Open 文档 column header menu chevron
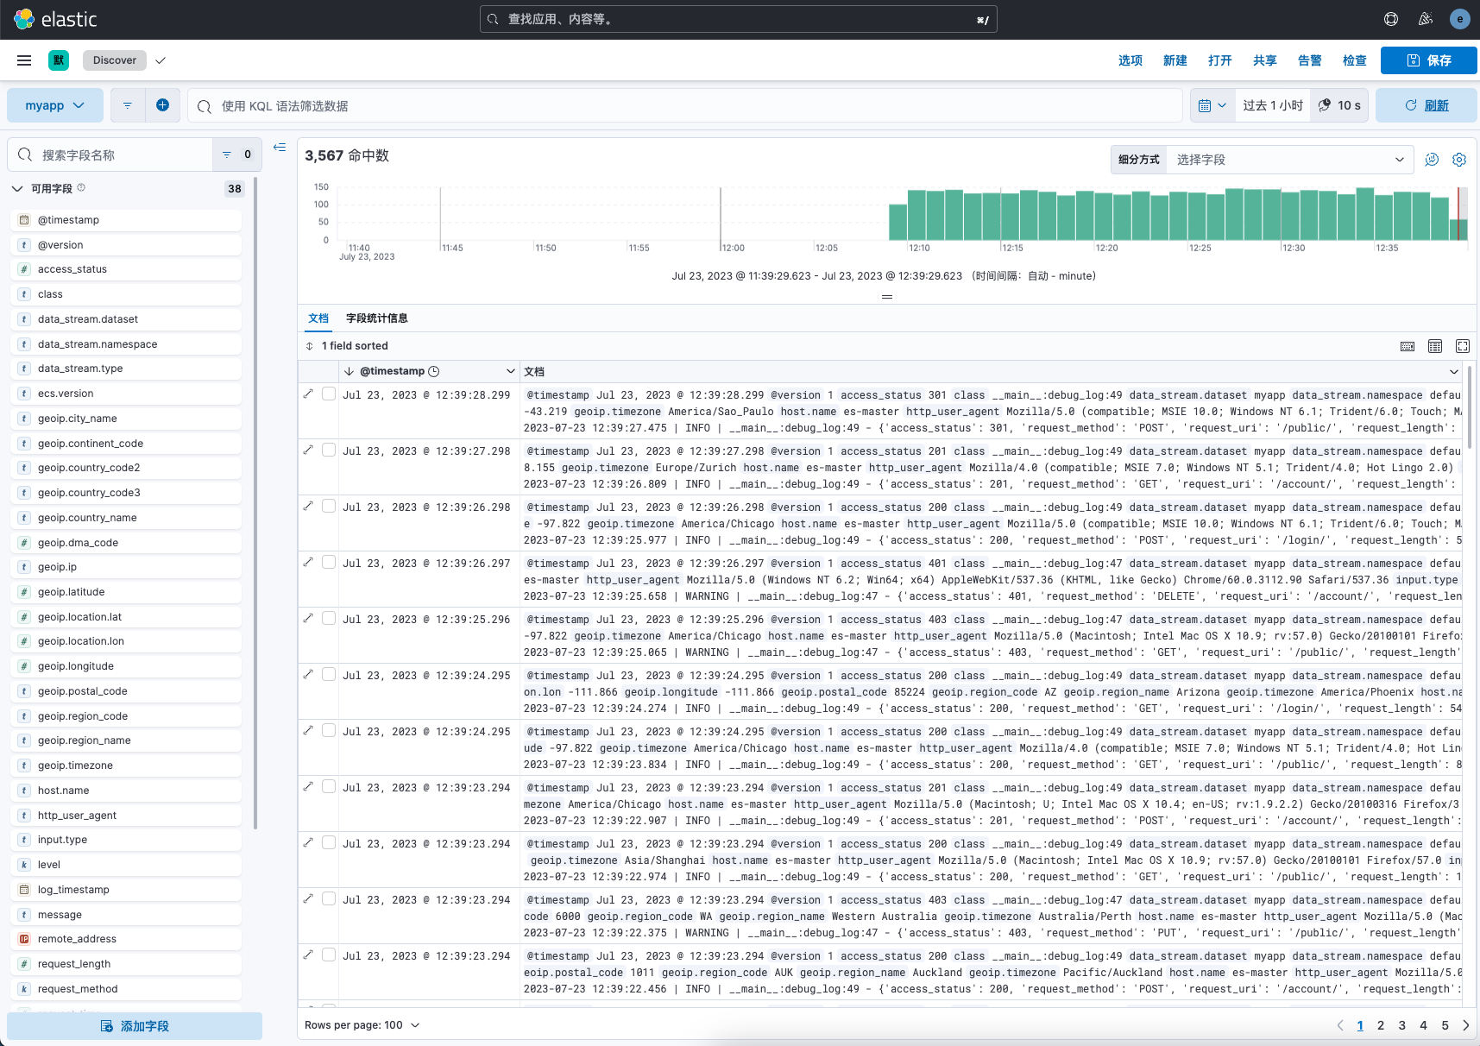The width and height of the screenshot is (1480, 1046). coord(1454,371)
